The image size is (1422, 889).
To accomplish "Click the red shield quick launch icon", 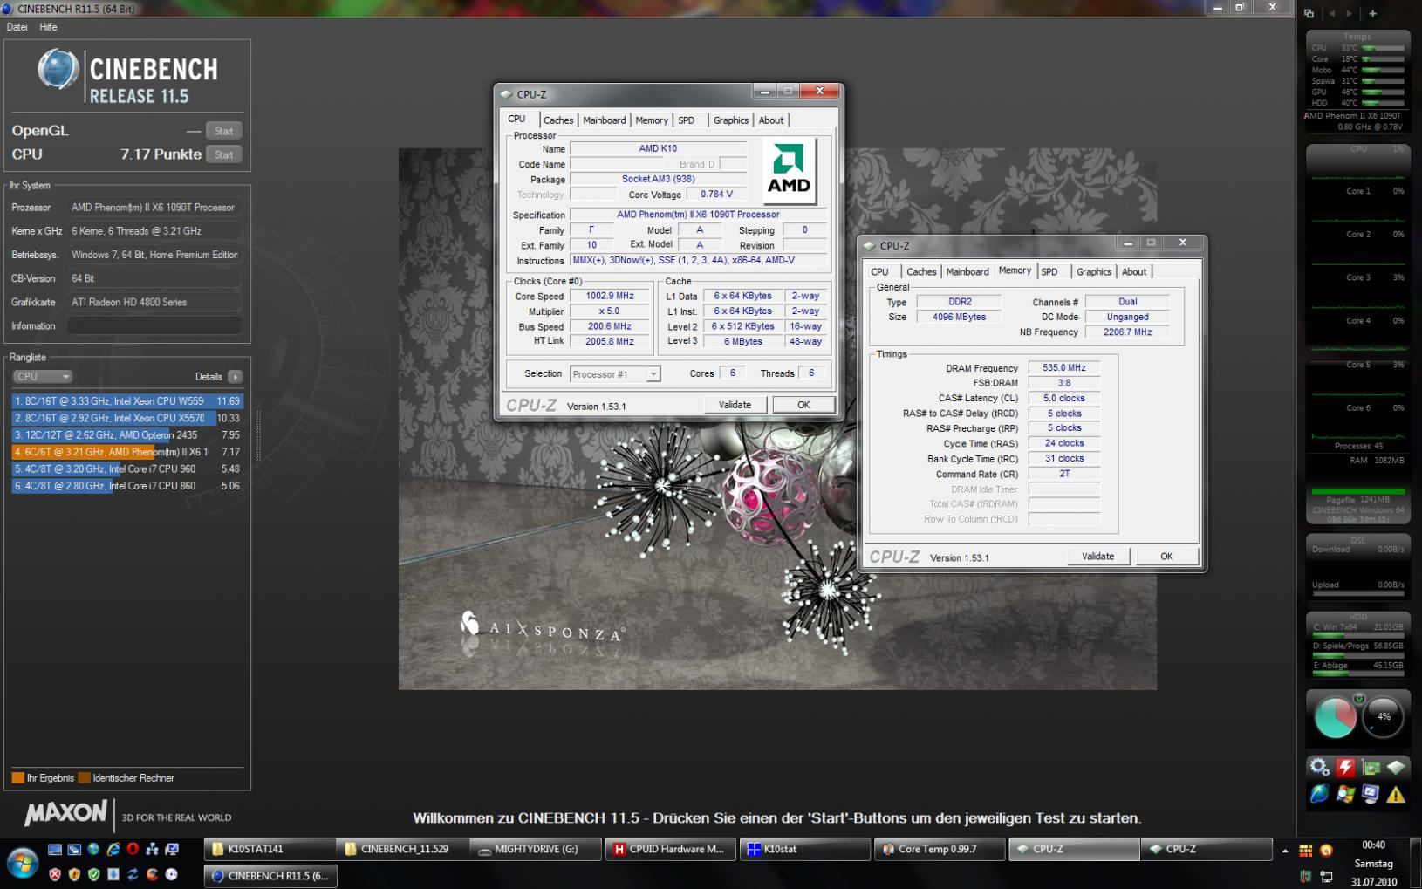I will (x=55, y=874).
